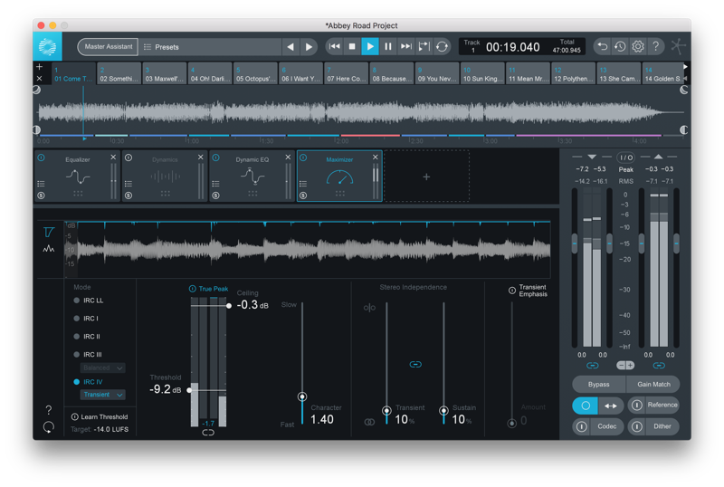Click the Gain Match button
The width and height of the screenshot is (724, 487).
(653, 385)
